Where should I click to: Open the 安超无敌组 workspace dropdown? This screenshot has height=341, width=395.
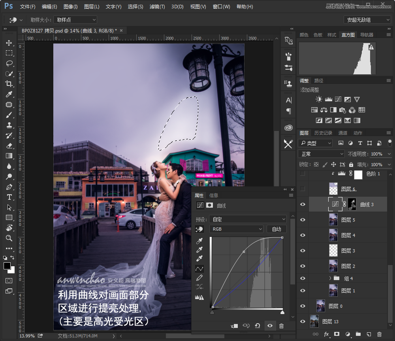point(367,20)
